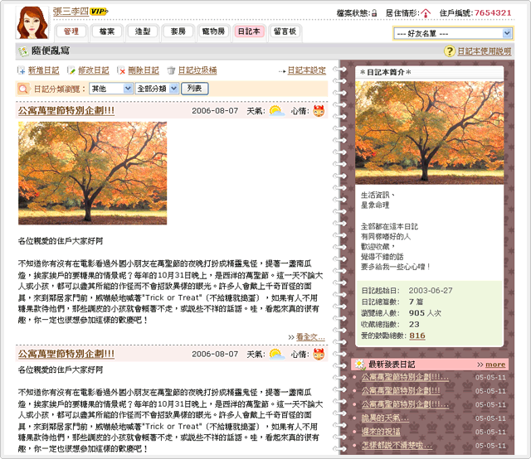
Task: Click resident number 7654321
Action: pyautogui.click(x=493, y=13)
